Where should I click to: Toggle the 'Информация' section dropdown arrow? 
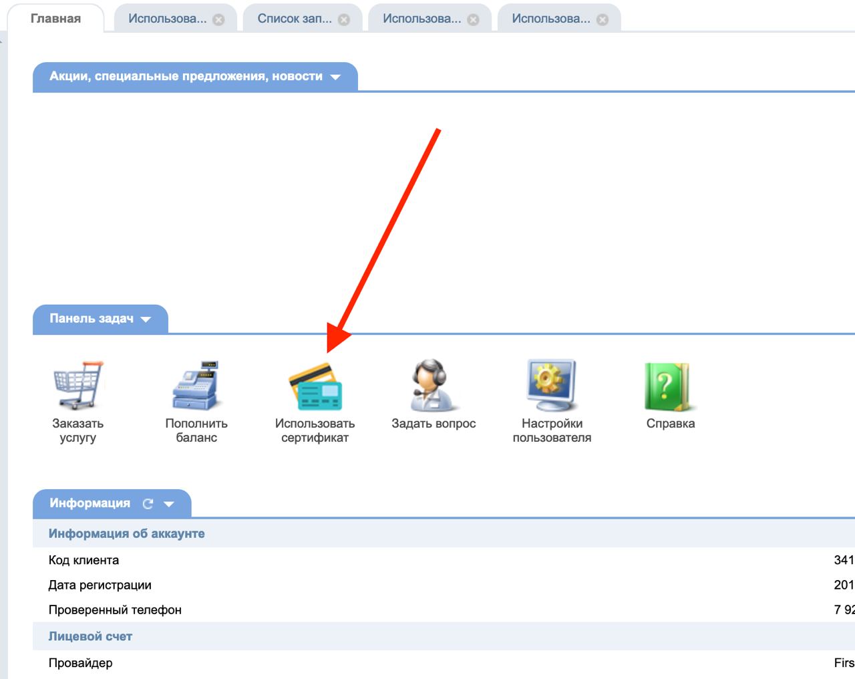pos(169,504)
